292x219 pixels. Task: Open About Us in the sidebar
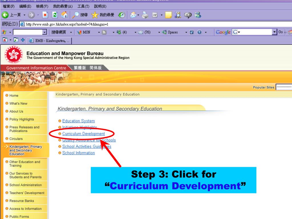[x=16, y=111]
